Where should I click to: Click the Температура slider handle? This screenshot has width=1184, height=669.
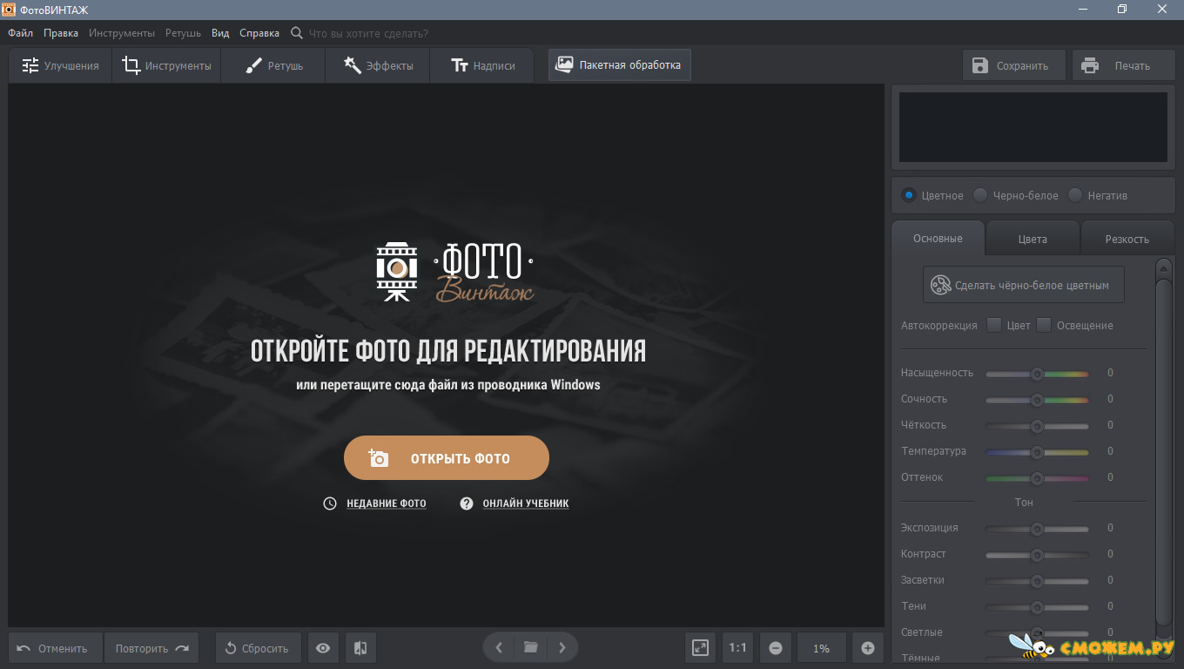pos(1037,452)
